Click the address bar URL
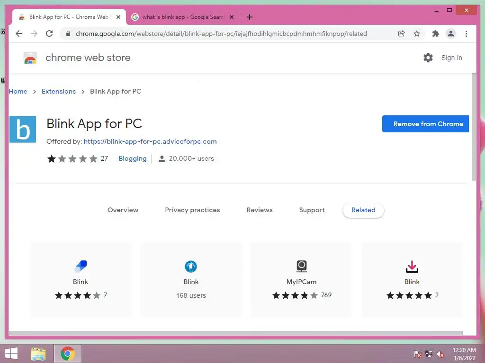Image resolution: width=485 pixels, height=363 pixels. [221, 34]
